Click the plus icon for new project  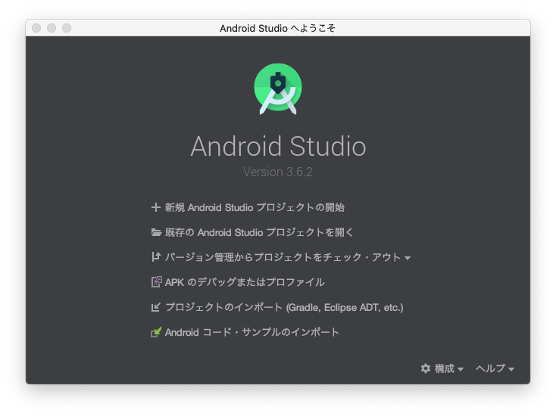156,207
